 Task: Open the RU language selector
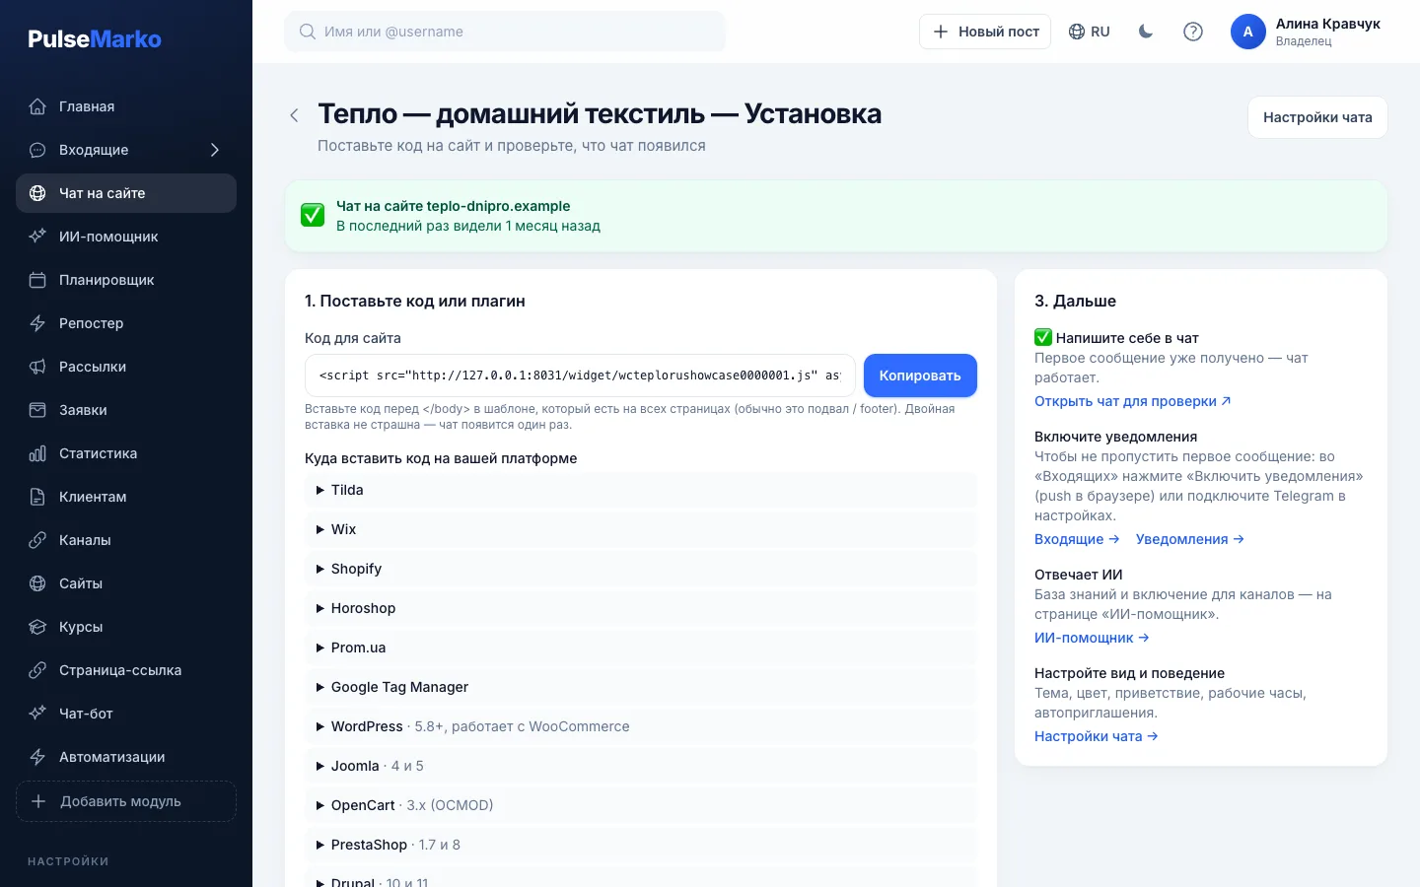pyautogui.click(x=1090, y=32)
